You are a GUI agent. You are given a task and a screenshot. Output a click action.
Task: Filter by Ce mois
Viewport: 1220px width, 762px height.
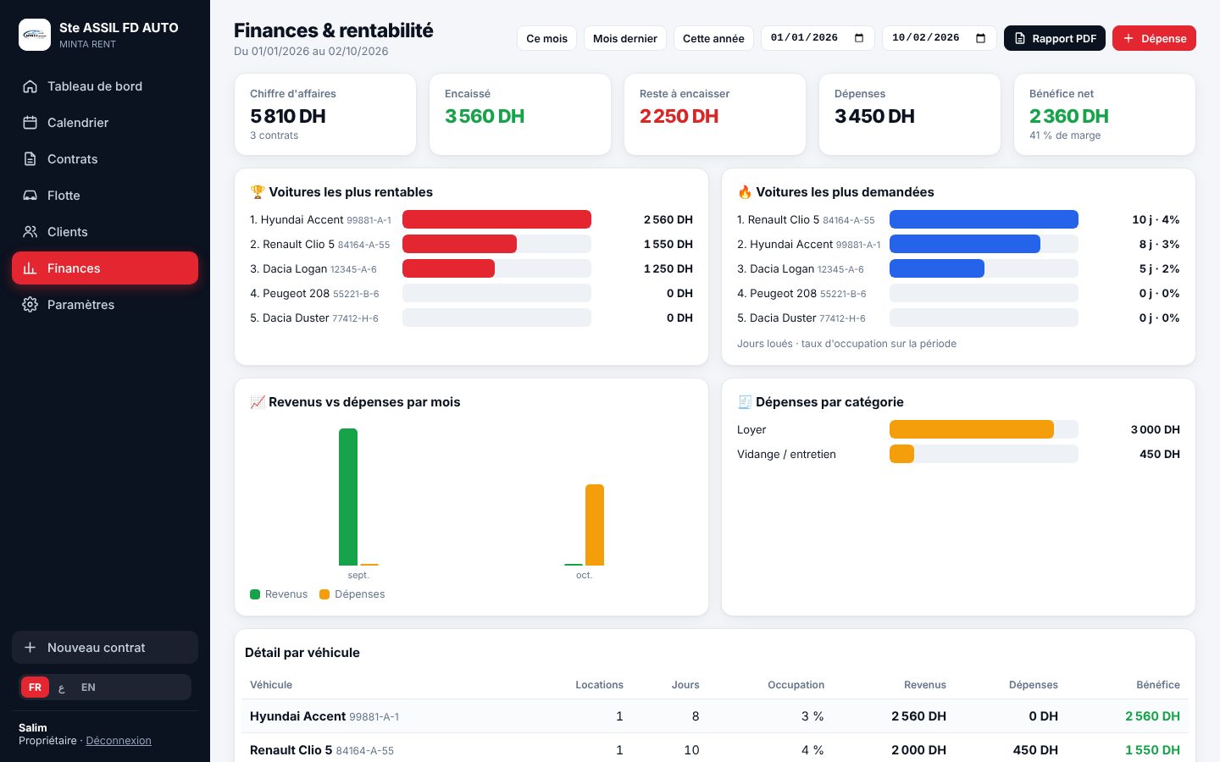click(546, 38)
